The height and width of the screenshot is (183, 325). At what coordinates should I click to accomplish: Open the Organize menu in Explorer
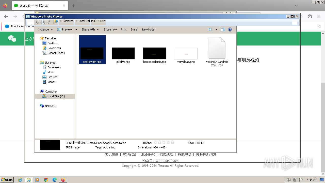(x=45, y=29)
